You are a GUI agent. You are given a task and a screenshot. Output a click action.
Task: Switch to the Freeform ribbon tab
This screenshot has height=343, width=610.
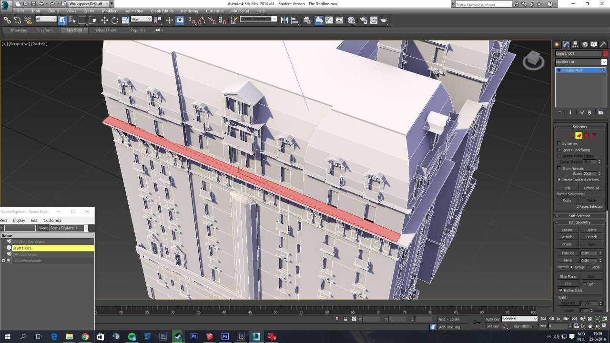45,30
